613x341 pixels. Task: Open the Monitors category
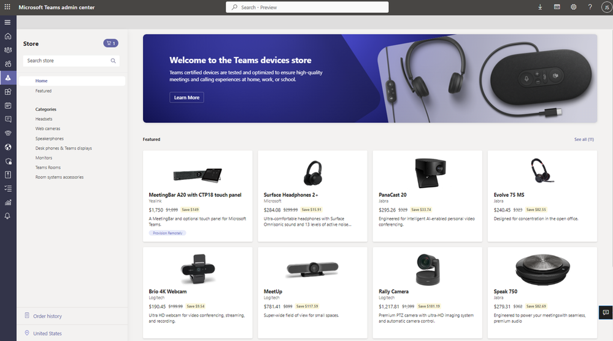pyautogui.click(x=44, y=158)
